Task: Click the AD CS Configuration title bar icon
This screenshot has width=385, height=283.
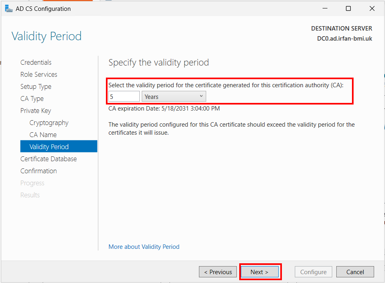Action: click(x=8, y=8)
